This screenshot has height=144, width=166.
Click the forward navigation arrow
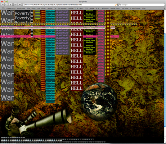pyautogui.click(x=6, y=5)
